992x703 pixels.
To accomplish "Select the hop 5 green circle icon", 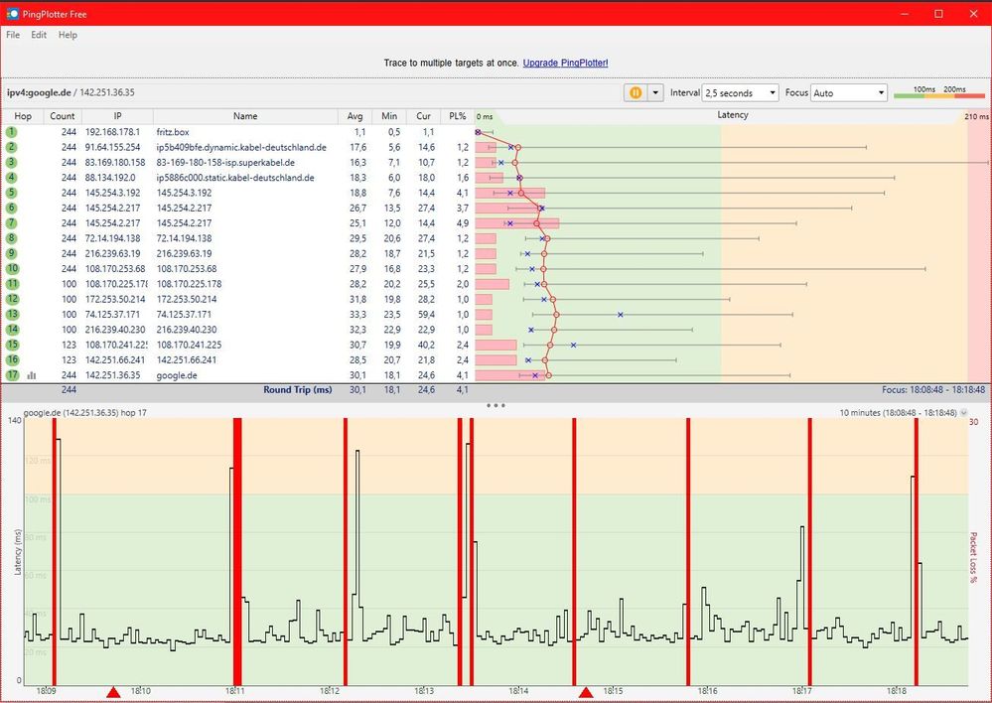I will tap(12, 193).
